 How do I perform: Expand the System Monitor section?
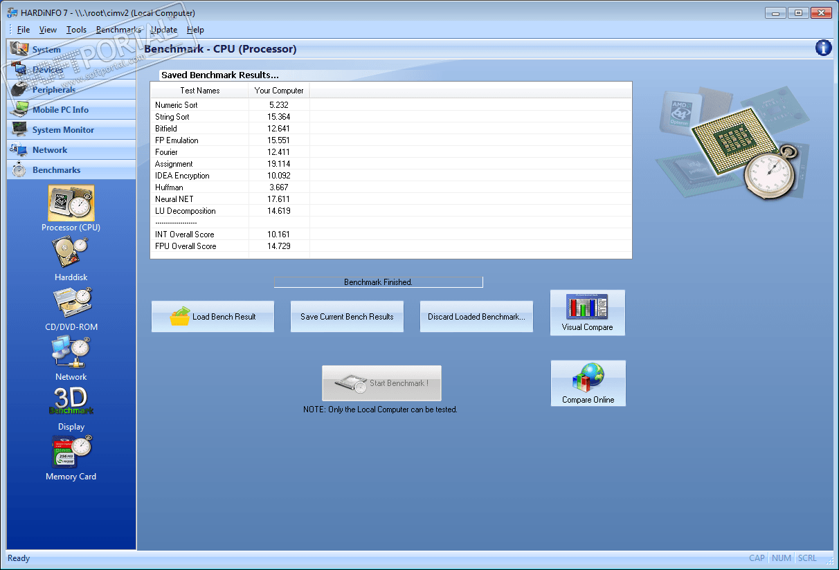pos(71,129)
